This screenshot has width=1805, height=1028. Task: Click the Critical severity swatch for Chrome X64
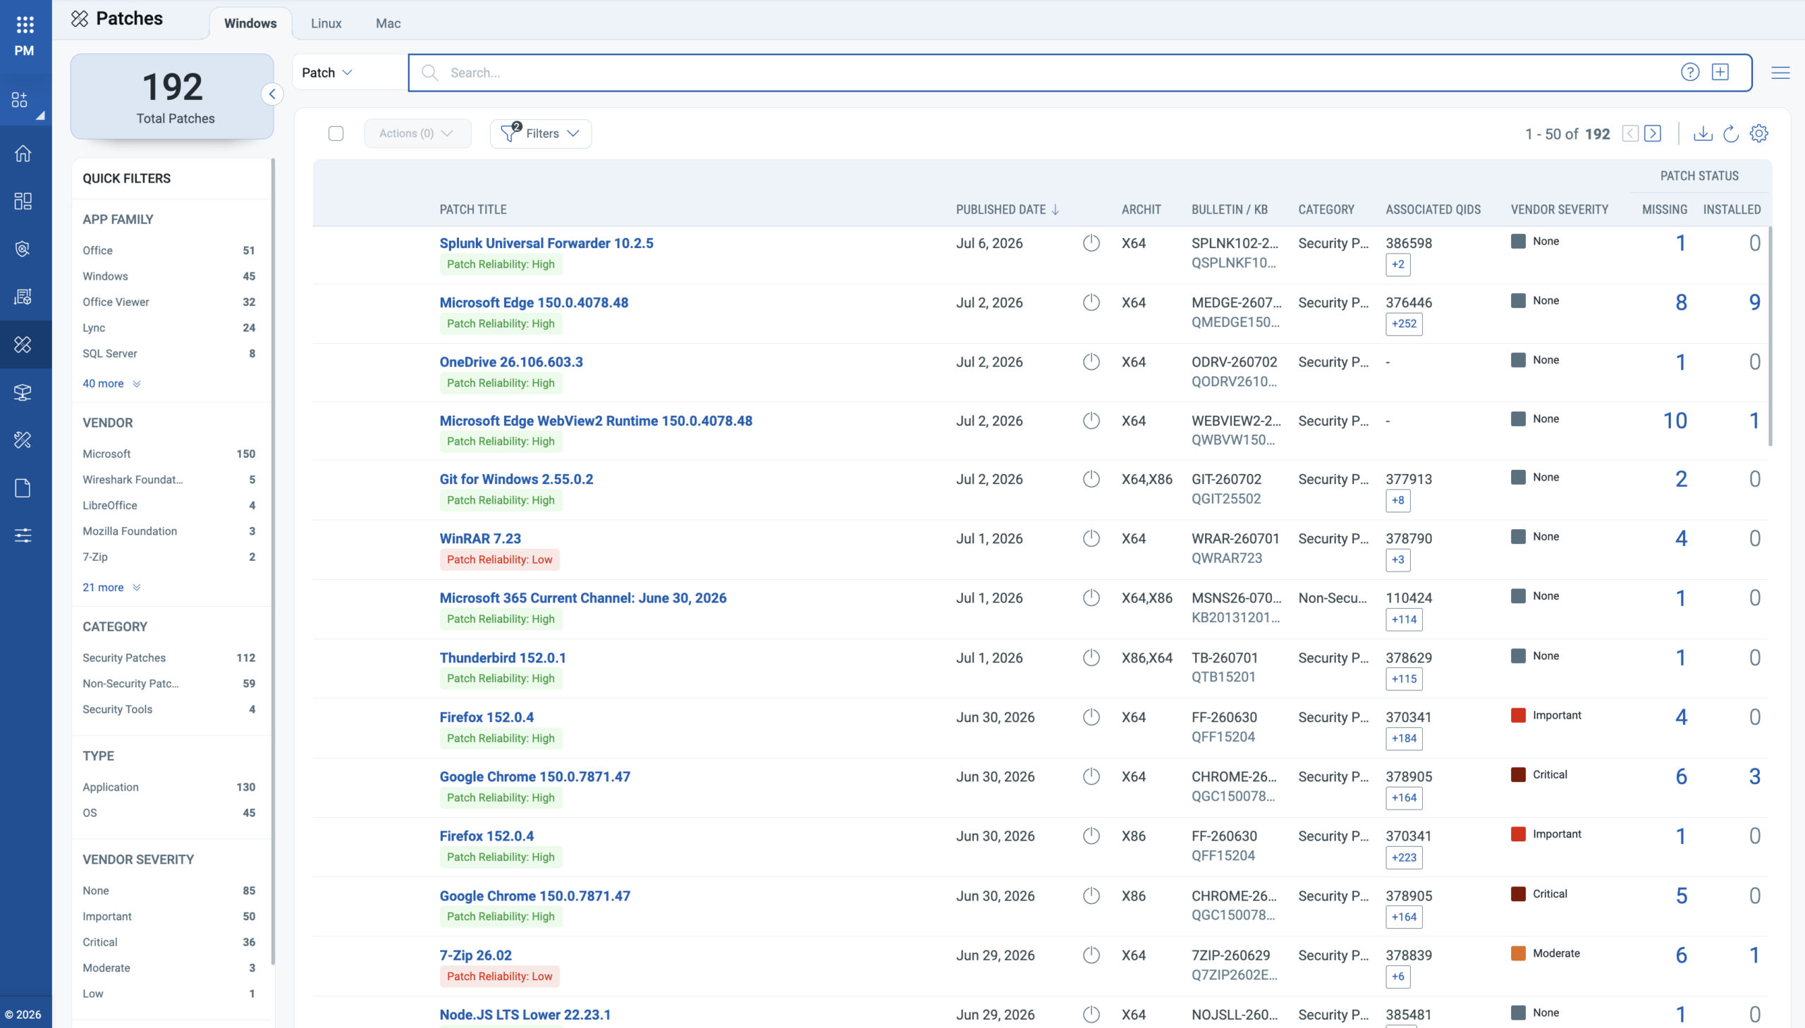coord(1517,774)
